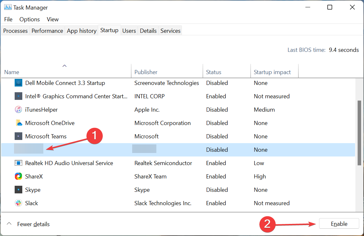Click the Slack logo icon
Screen dimensions: 364x236
point(18,203)
